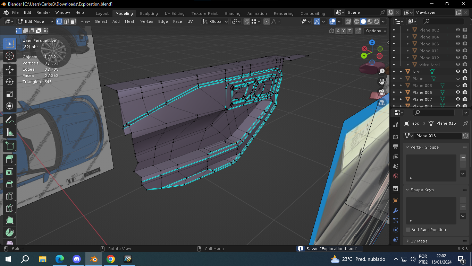Open the Object properties orange square tab
This screenshot has height=266, width=472.
396,201
